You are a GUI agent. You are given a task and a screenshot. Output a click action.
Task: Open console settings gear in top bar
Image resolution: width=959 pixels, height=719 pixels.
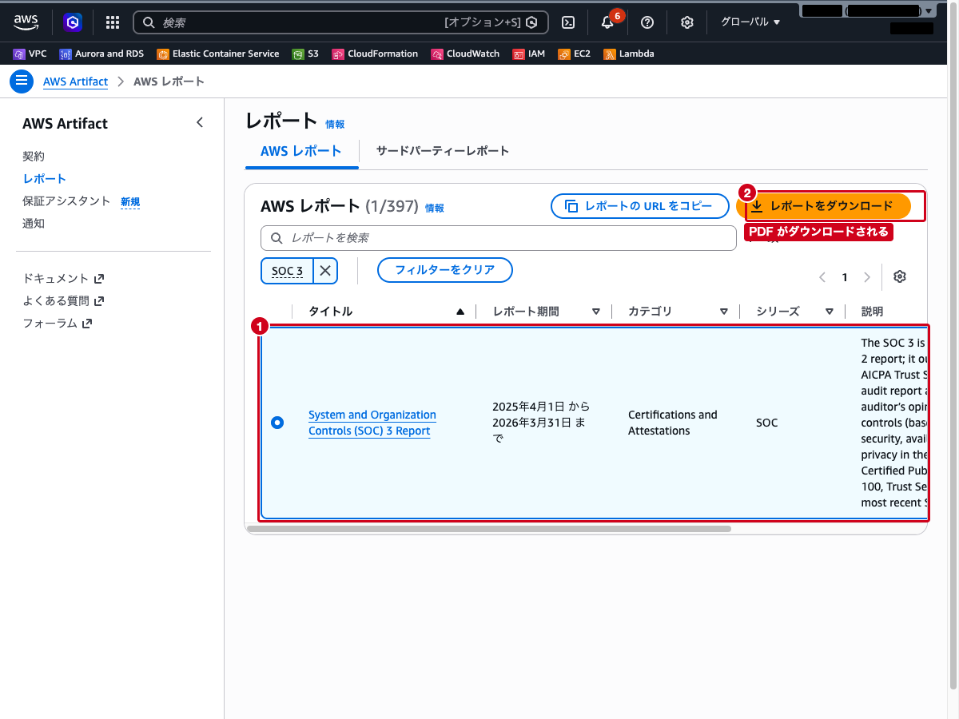pyautogui.click(x=687, y=22)
